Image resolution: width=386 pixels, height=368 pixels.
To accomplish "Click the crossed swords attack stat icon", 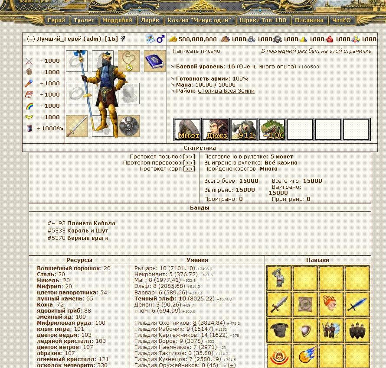I will pyautogui.click(x=29, y=61).
